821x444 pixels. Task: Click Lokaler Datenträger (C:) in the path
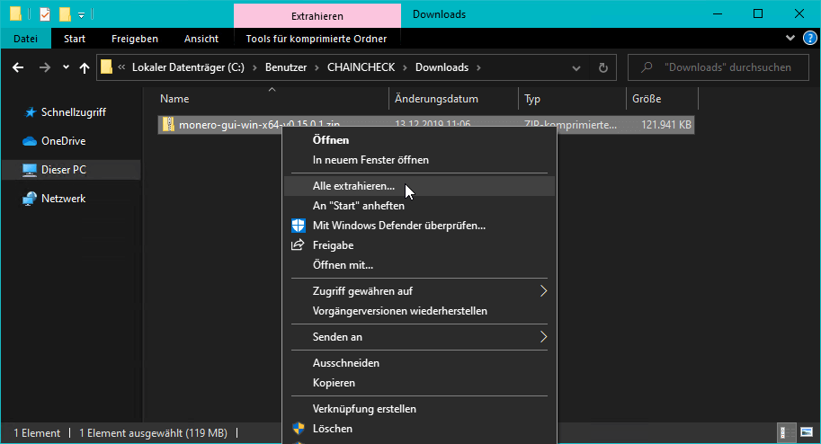[x=188, y=67]
